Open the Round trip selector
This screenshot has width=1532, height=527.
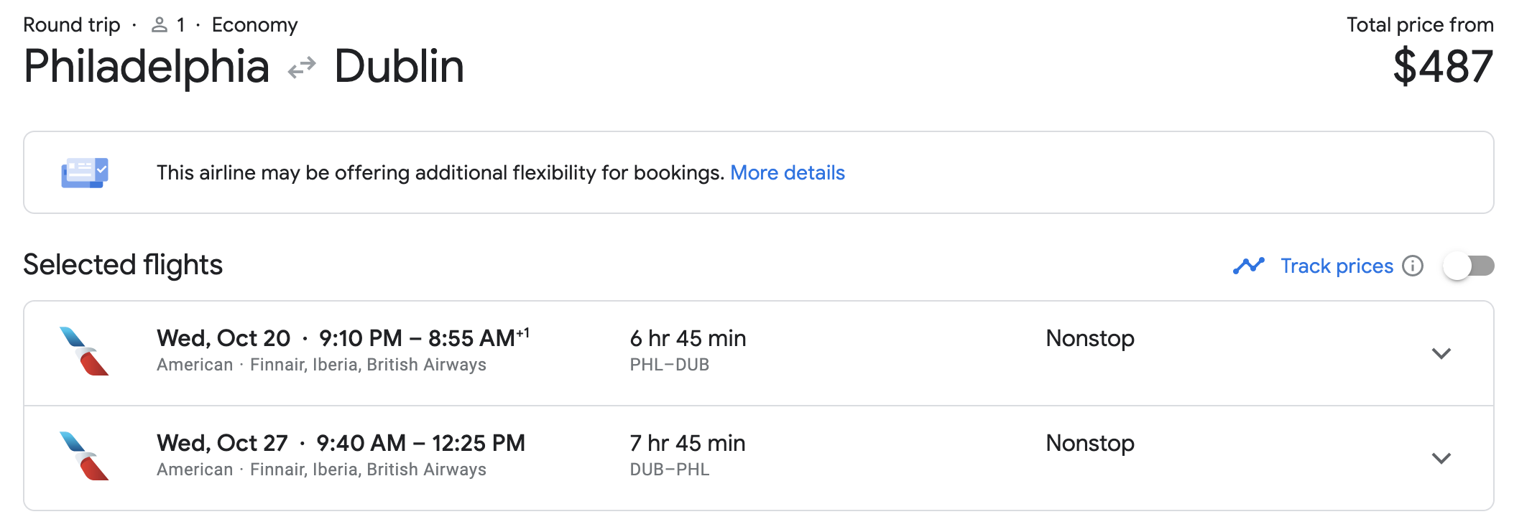click(x=71, y=24)
